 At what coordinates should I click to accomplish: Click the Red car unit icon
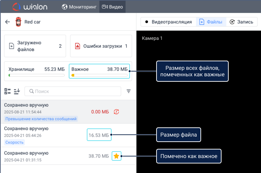pyautogui.click(x=18, y=22)
